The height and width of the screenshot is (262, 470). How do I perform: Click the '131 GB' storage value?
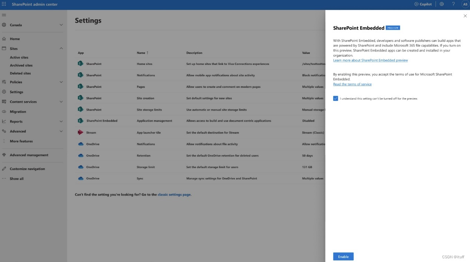307,167
